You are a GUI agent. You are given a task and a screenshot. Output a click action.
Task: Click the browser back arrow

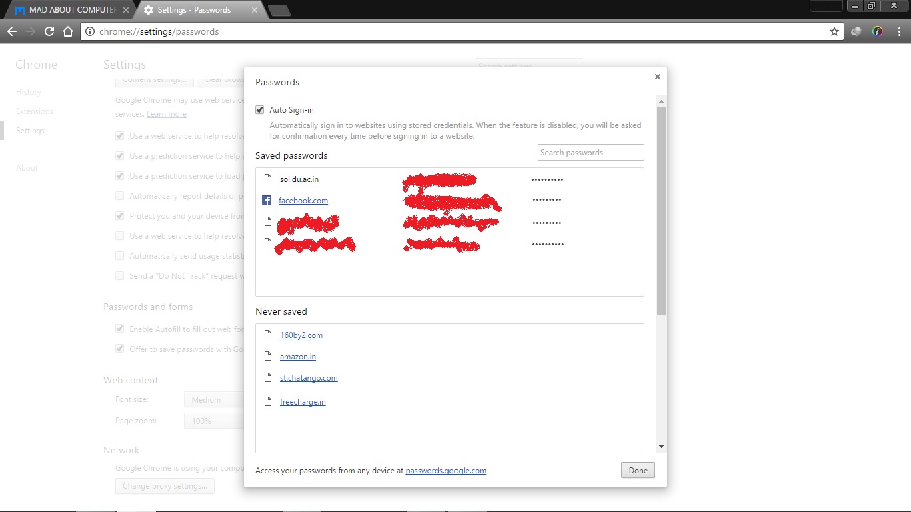pyautogui.click(x=12, y=31)
